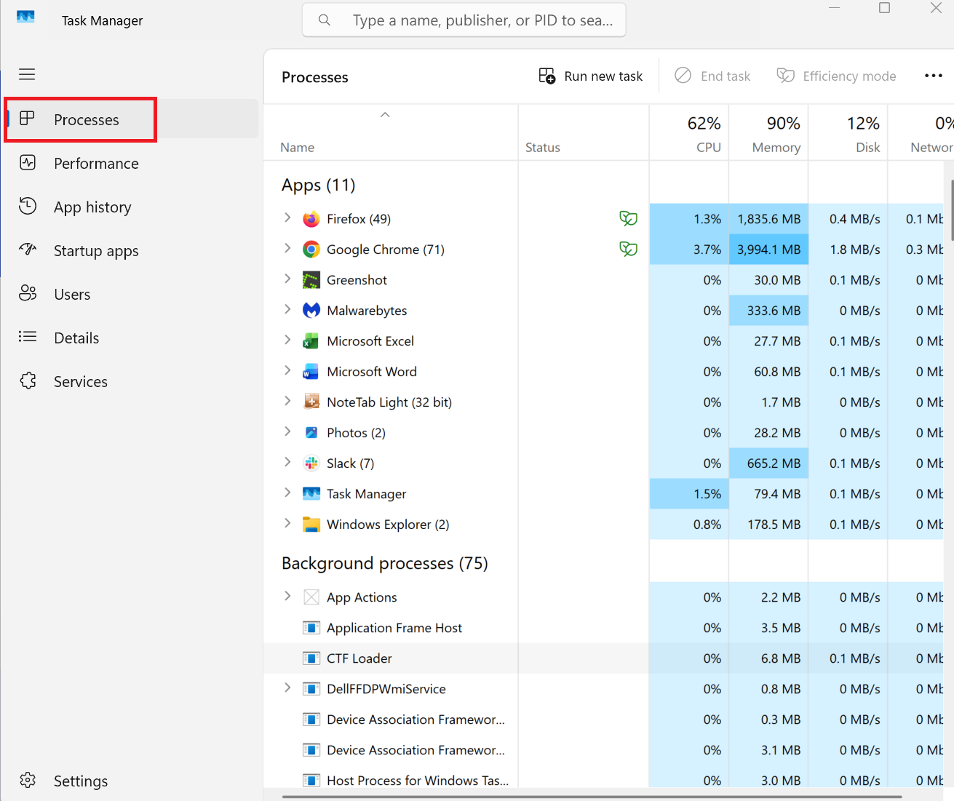Expand the DellFFDPWmiService row
This screenshot has height=801, width=954.
(x=287, y=688)
